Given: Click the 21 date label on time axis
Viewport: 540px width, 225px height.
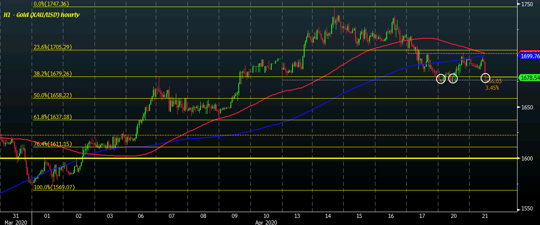Looking at the screenshot, I should click(485, 216).
